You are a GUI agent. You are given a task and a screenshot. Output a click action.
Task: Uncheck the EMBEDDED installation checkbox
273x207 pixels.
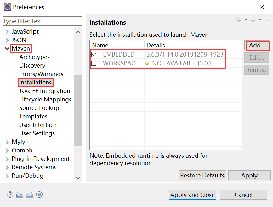coord(94,54)
